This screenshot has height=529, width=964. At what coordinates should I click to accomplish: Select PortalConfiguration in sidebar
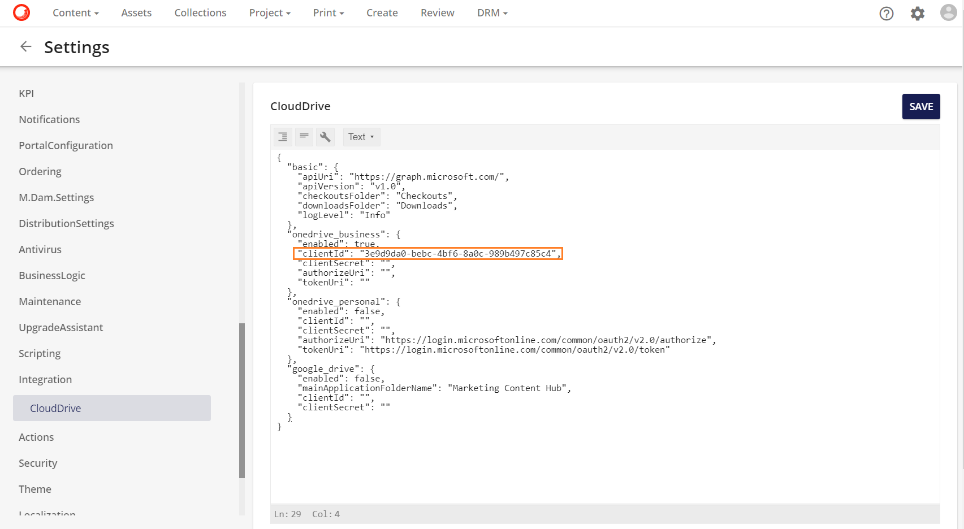[x=66, y=145]
